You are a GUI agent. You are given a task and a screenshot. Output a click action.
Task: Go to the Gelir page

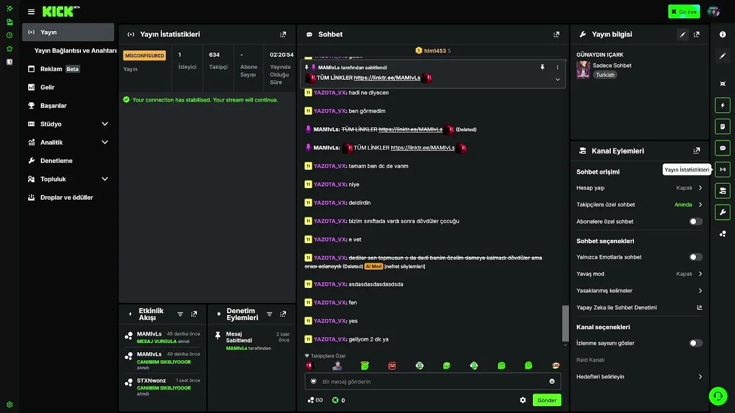(68, 87)
